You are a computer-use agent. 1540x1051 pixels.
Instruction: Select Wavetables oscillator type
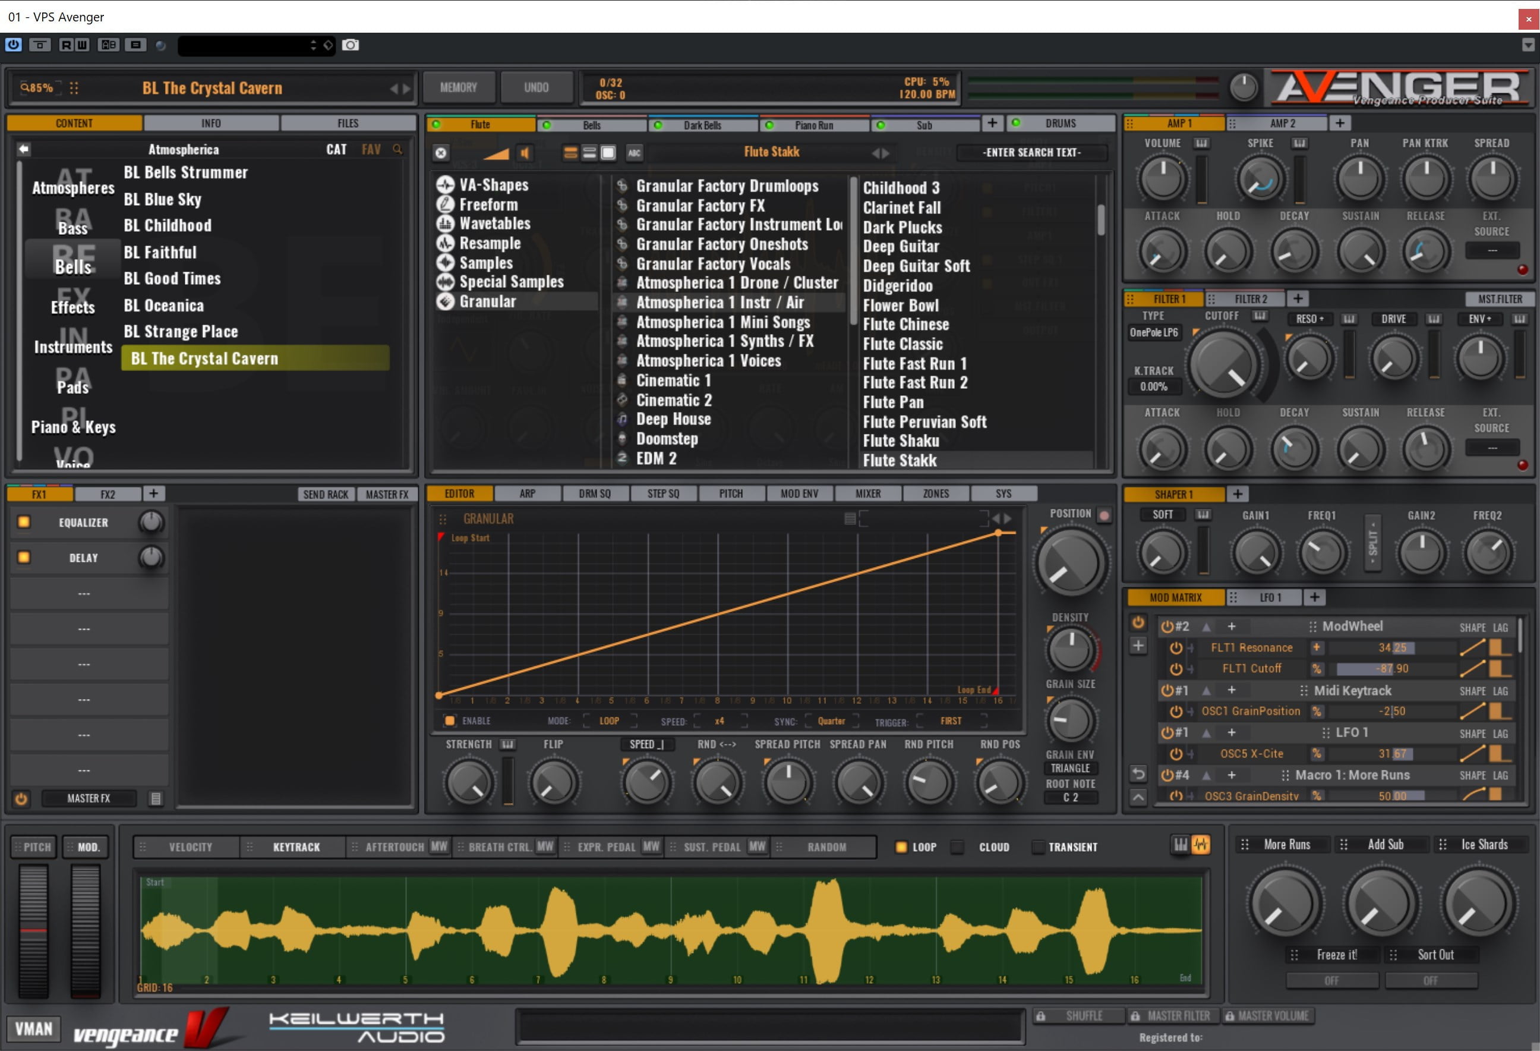point(494,224)
